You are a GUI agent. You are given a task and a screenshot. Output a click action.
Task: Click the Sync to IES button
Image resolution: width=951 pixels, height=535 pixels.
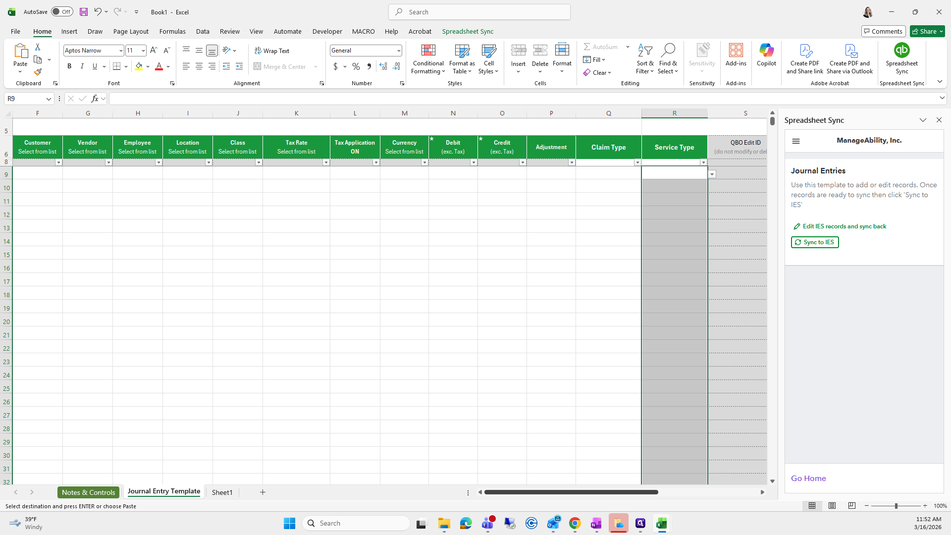click(x=814, y=242)
